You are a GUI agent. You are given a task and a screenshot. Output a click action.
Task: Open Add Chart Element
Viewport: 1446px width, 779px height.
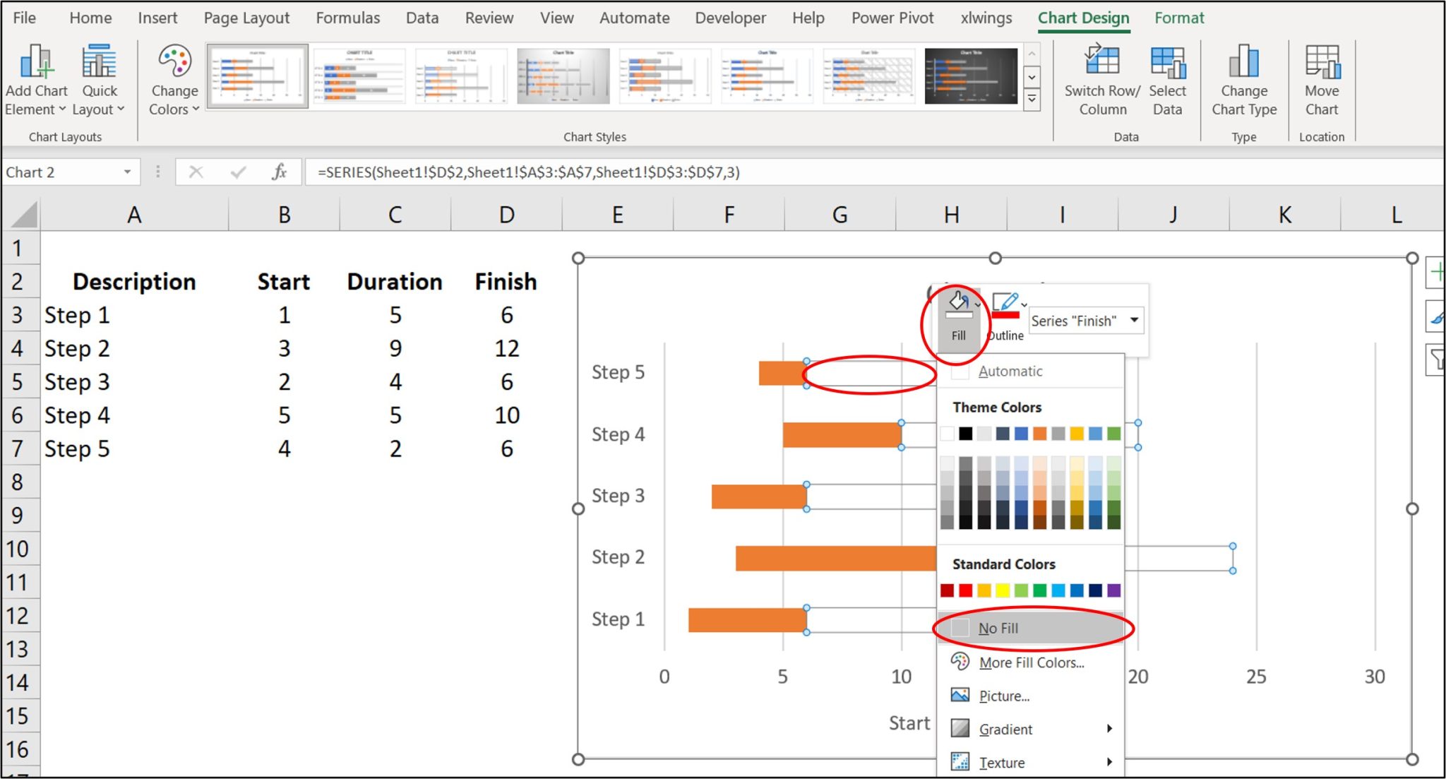[x=35, y=78]
